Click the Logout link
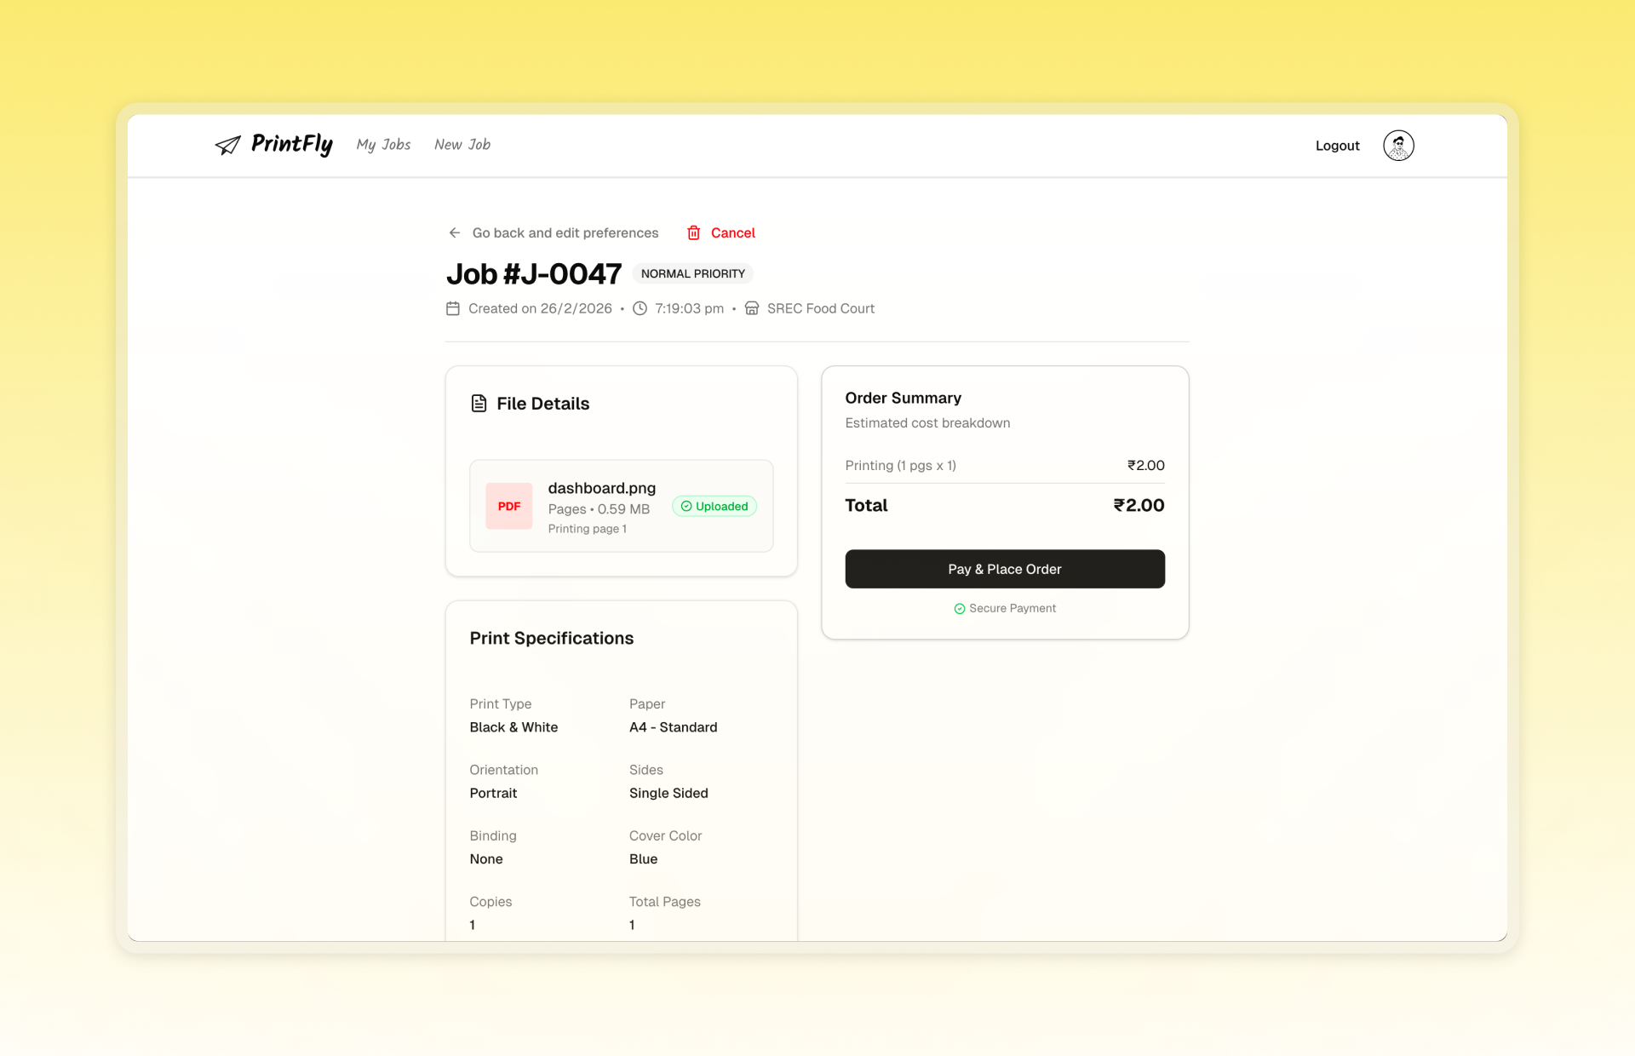This screenshot has width=1635, height=1056. click(x=1337, y=146)
